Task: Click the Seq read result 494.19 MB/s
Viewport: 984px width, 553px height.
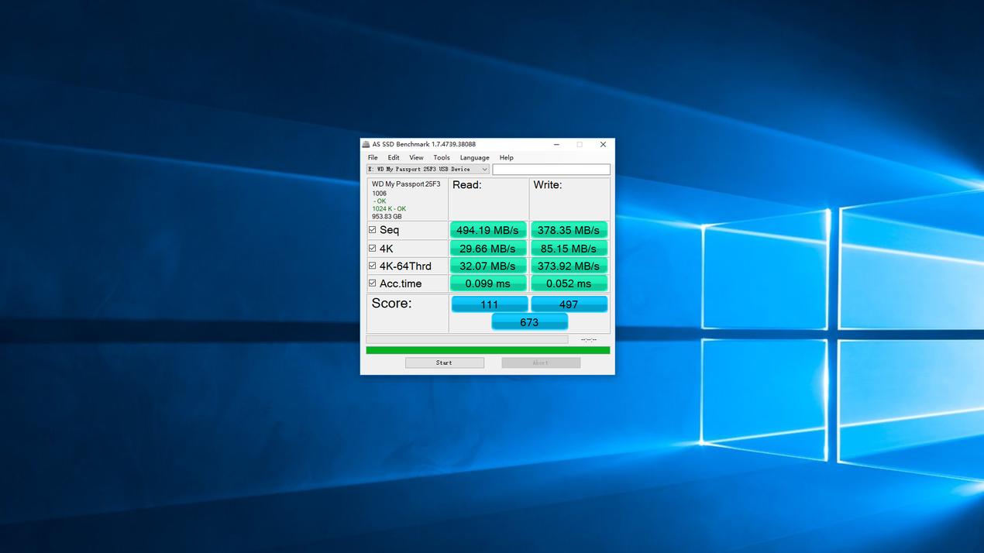Action: [x=488, y=230]
